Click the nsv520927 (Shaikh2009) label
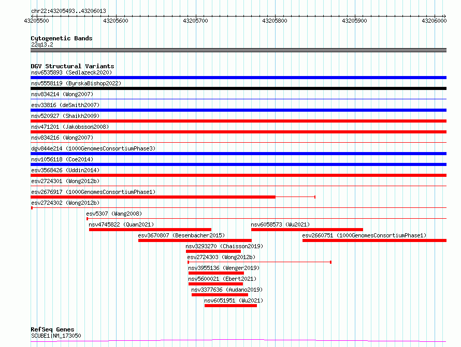 point(65,116)
